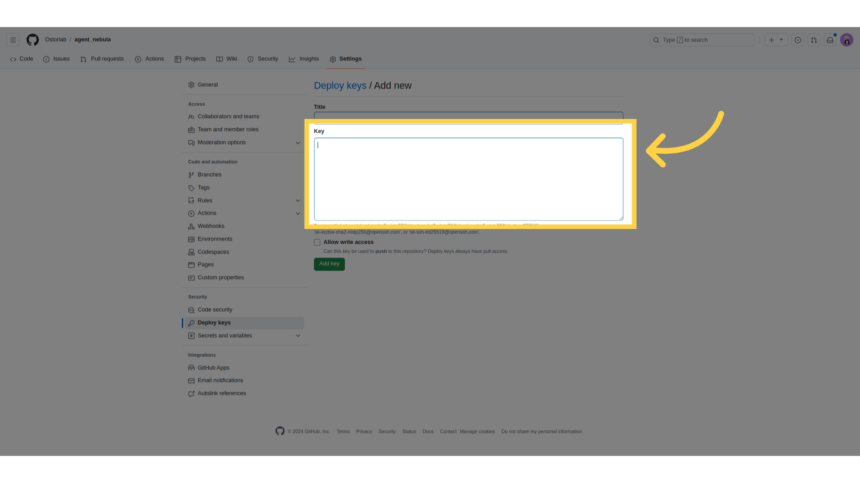Screen dimensions: 860x483
Task: Click inside the Key text area
Action: click(469, 179)
